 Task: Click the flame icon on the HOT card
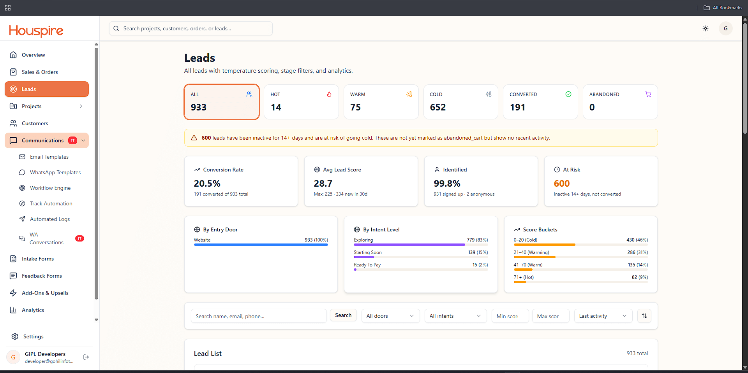pos(329,94)
